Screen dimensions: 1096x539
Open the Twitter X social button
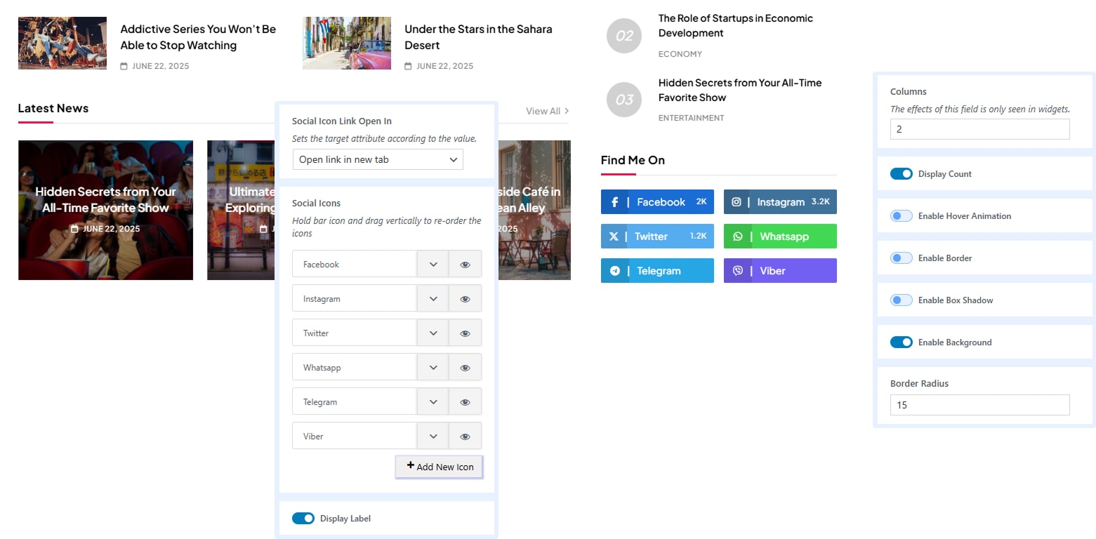(656, 237)
